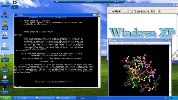
Task: Select the precomplete file icon on desktop
Action: click(5, 46)
